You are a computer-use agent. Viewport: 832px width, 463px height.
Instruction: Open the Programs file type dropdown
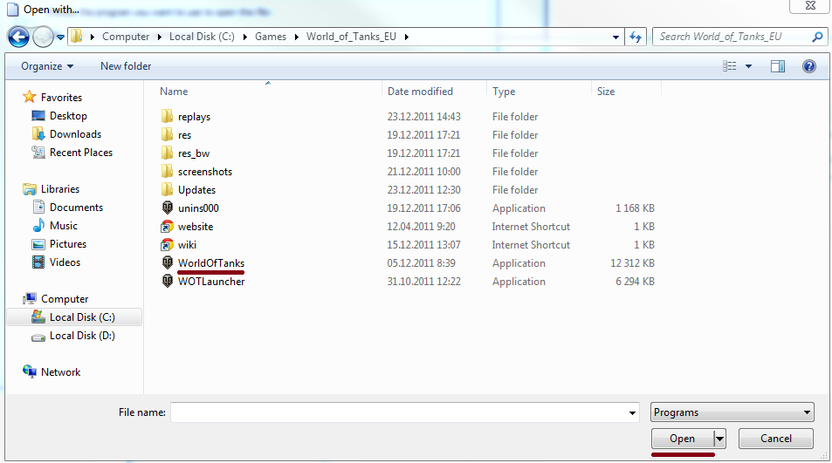(732, 412)
